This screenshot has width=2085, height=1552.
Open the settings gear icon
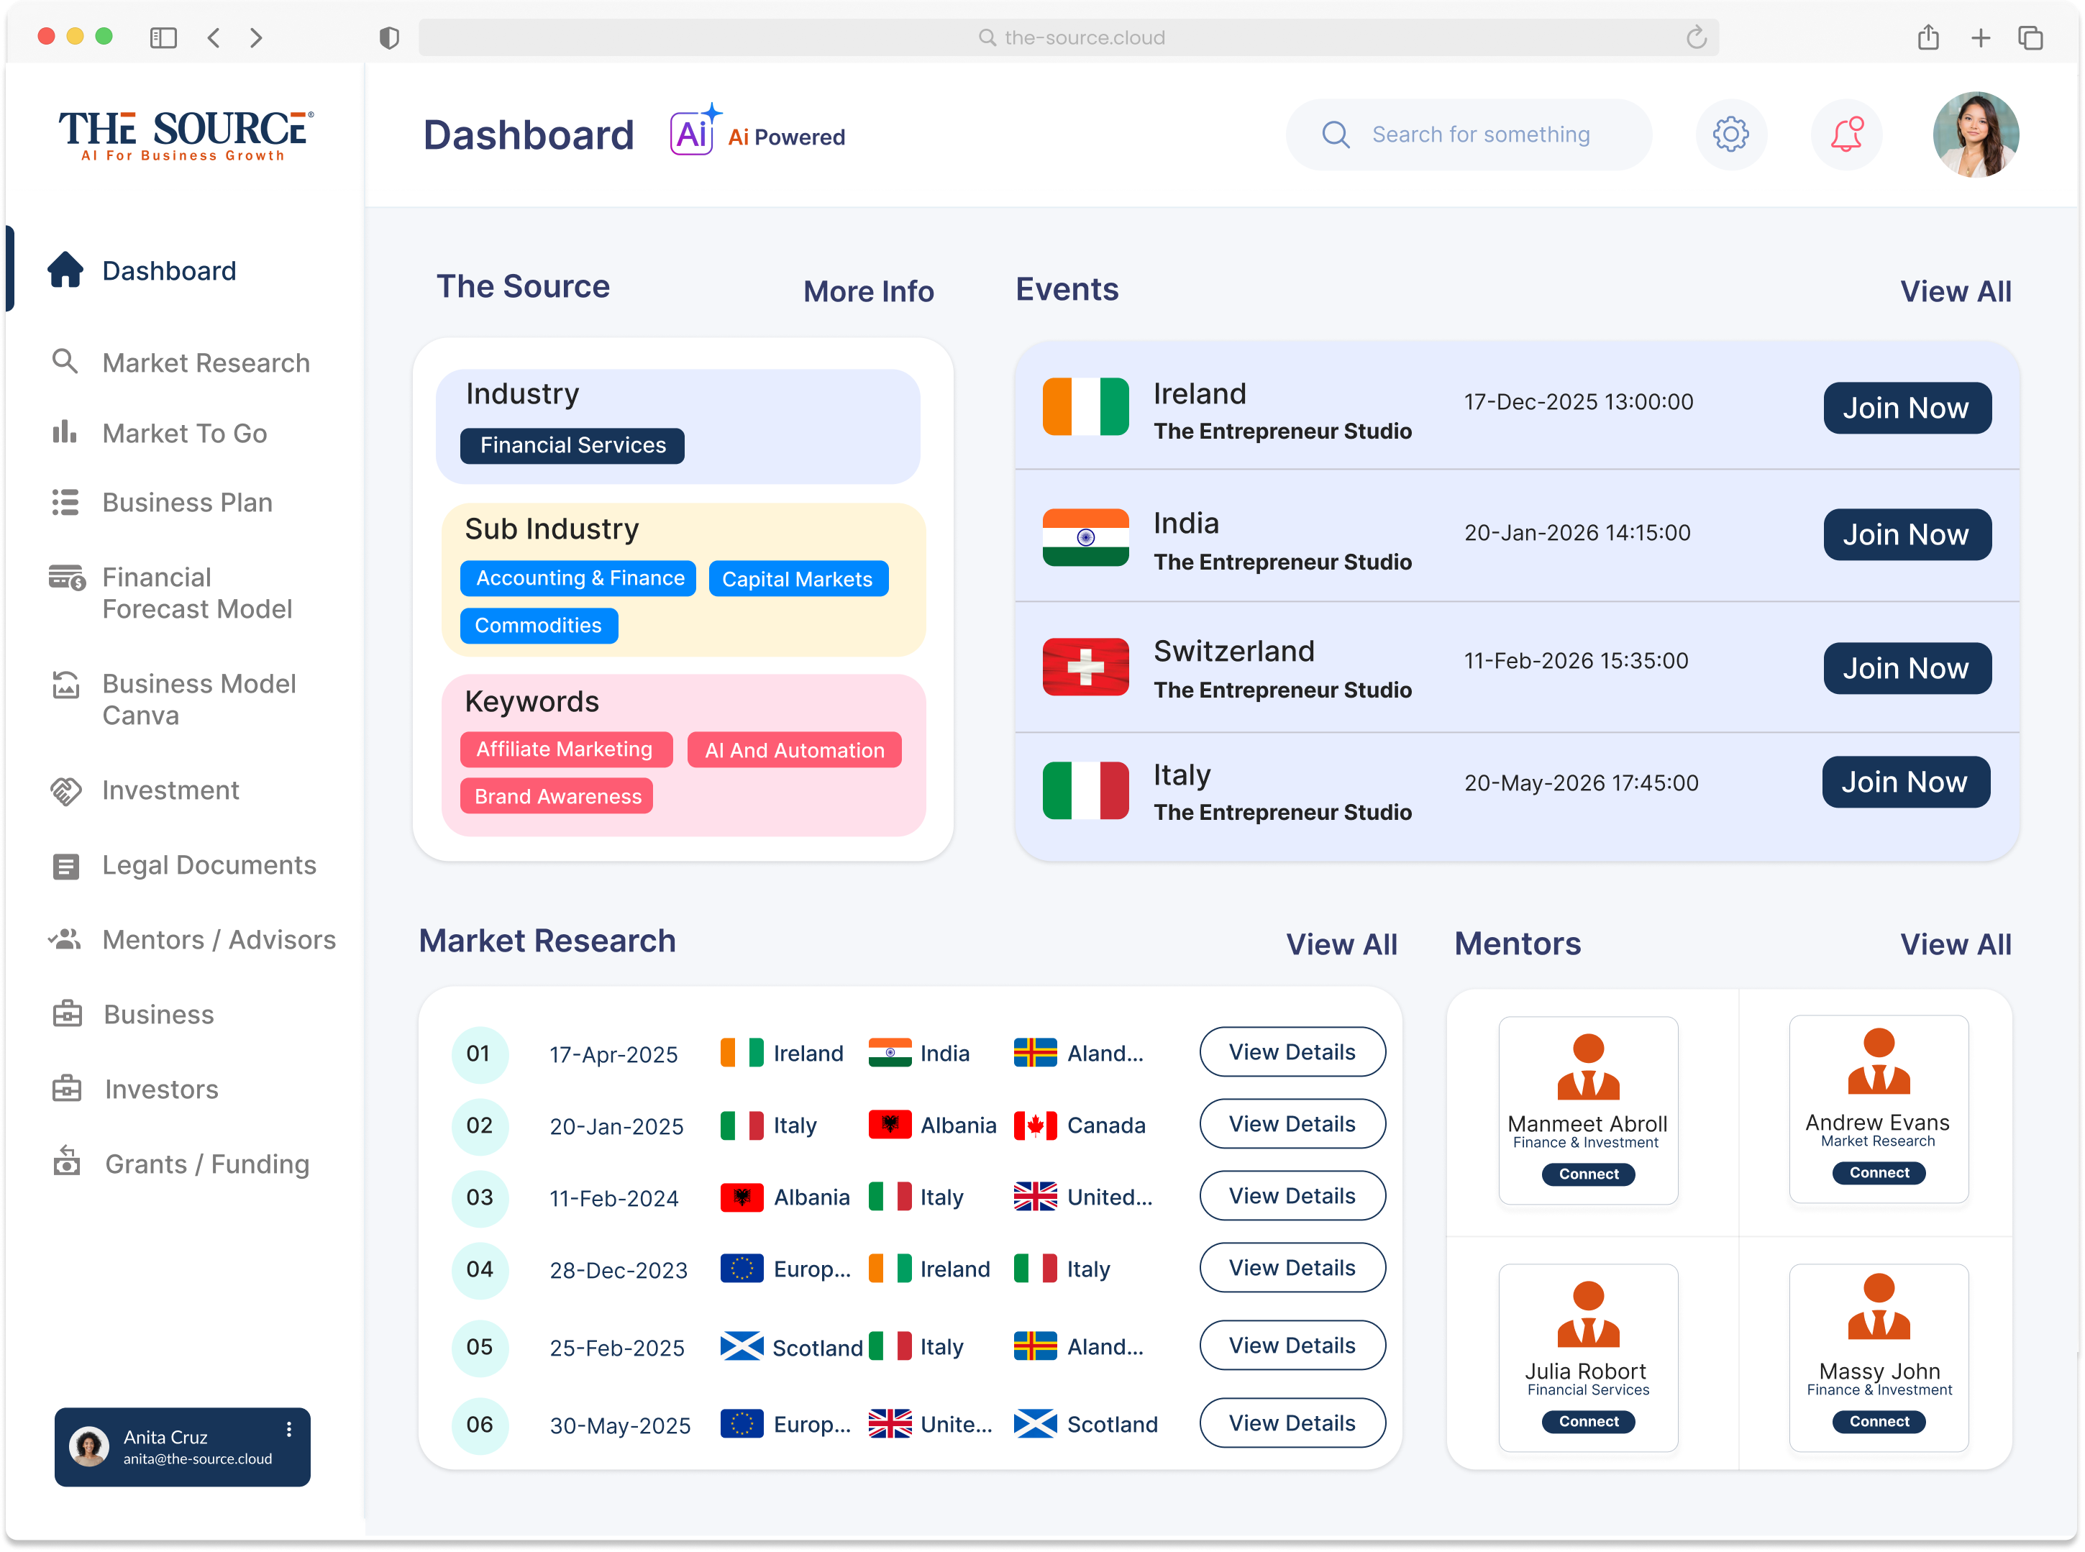[x=1730, y=134]
